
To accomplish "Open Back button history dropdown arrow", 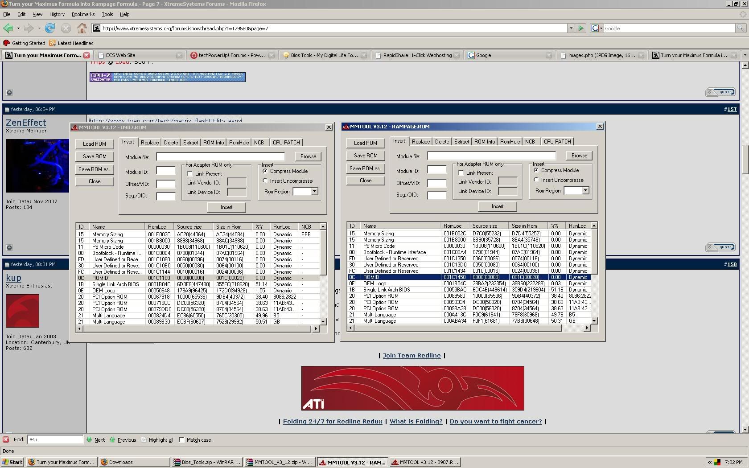I will click(18, 28).
